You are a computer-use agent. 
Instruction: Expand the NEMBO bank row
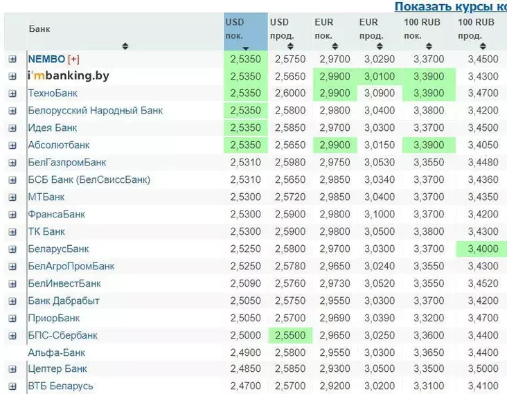click(12, 60)
